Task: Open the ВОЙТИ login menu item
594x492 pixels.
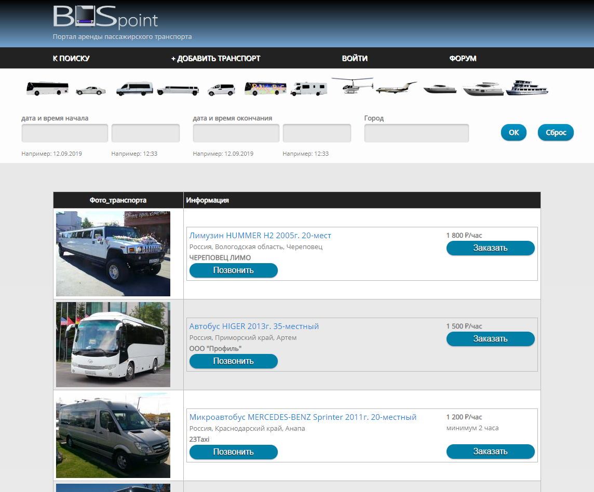Action: 355,58
